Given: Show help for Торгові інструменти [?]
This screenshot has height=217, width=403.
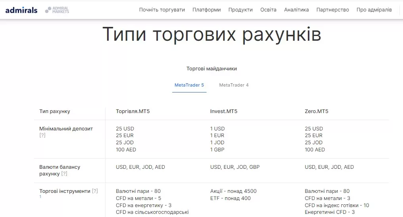Looking at the screenshot, I should pyautogui.click(x=95, y=191).
